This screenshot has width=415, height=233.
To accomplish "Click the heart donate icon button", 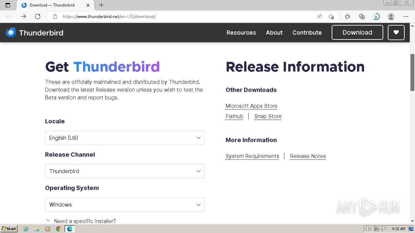I will [396, 32].
